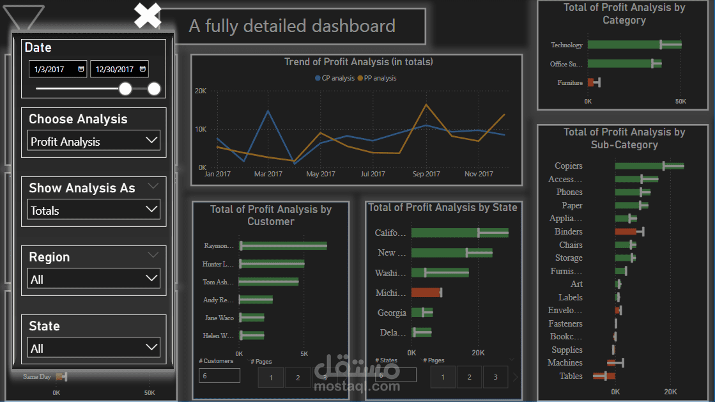Select the Tables sub-category bar
The width and height of the screenshot is (715, 402).
(x=604, y=376)
